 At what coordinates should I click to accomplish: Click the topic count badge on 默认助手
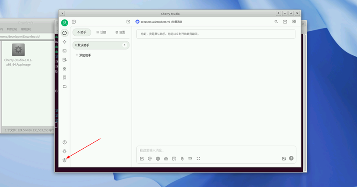click(125, 45)
